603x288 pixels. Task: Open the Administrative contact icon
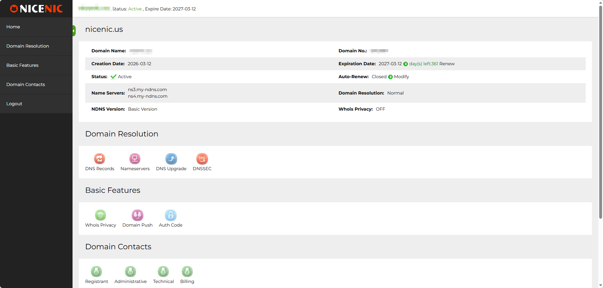(x=130, y=272)
